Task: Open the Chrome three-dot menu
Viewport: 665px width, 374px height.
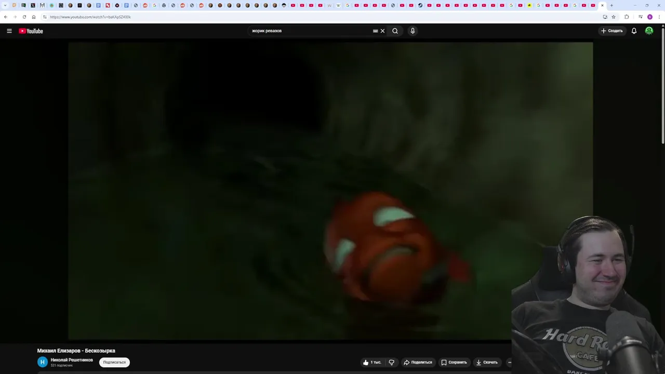Action: [659, 17]
